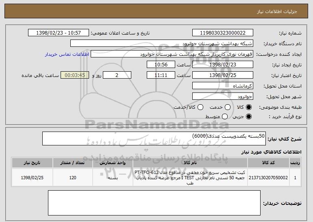313x222 pixels.
Task: Click the جزئیات اطلاعات نیاز page header
Action: pyautogui.click(x=277, y=11)
